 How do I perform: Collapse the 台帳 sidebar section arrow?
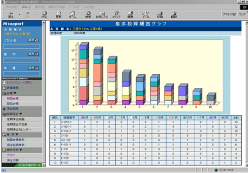(x=15, y=93)
